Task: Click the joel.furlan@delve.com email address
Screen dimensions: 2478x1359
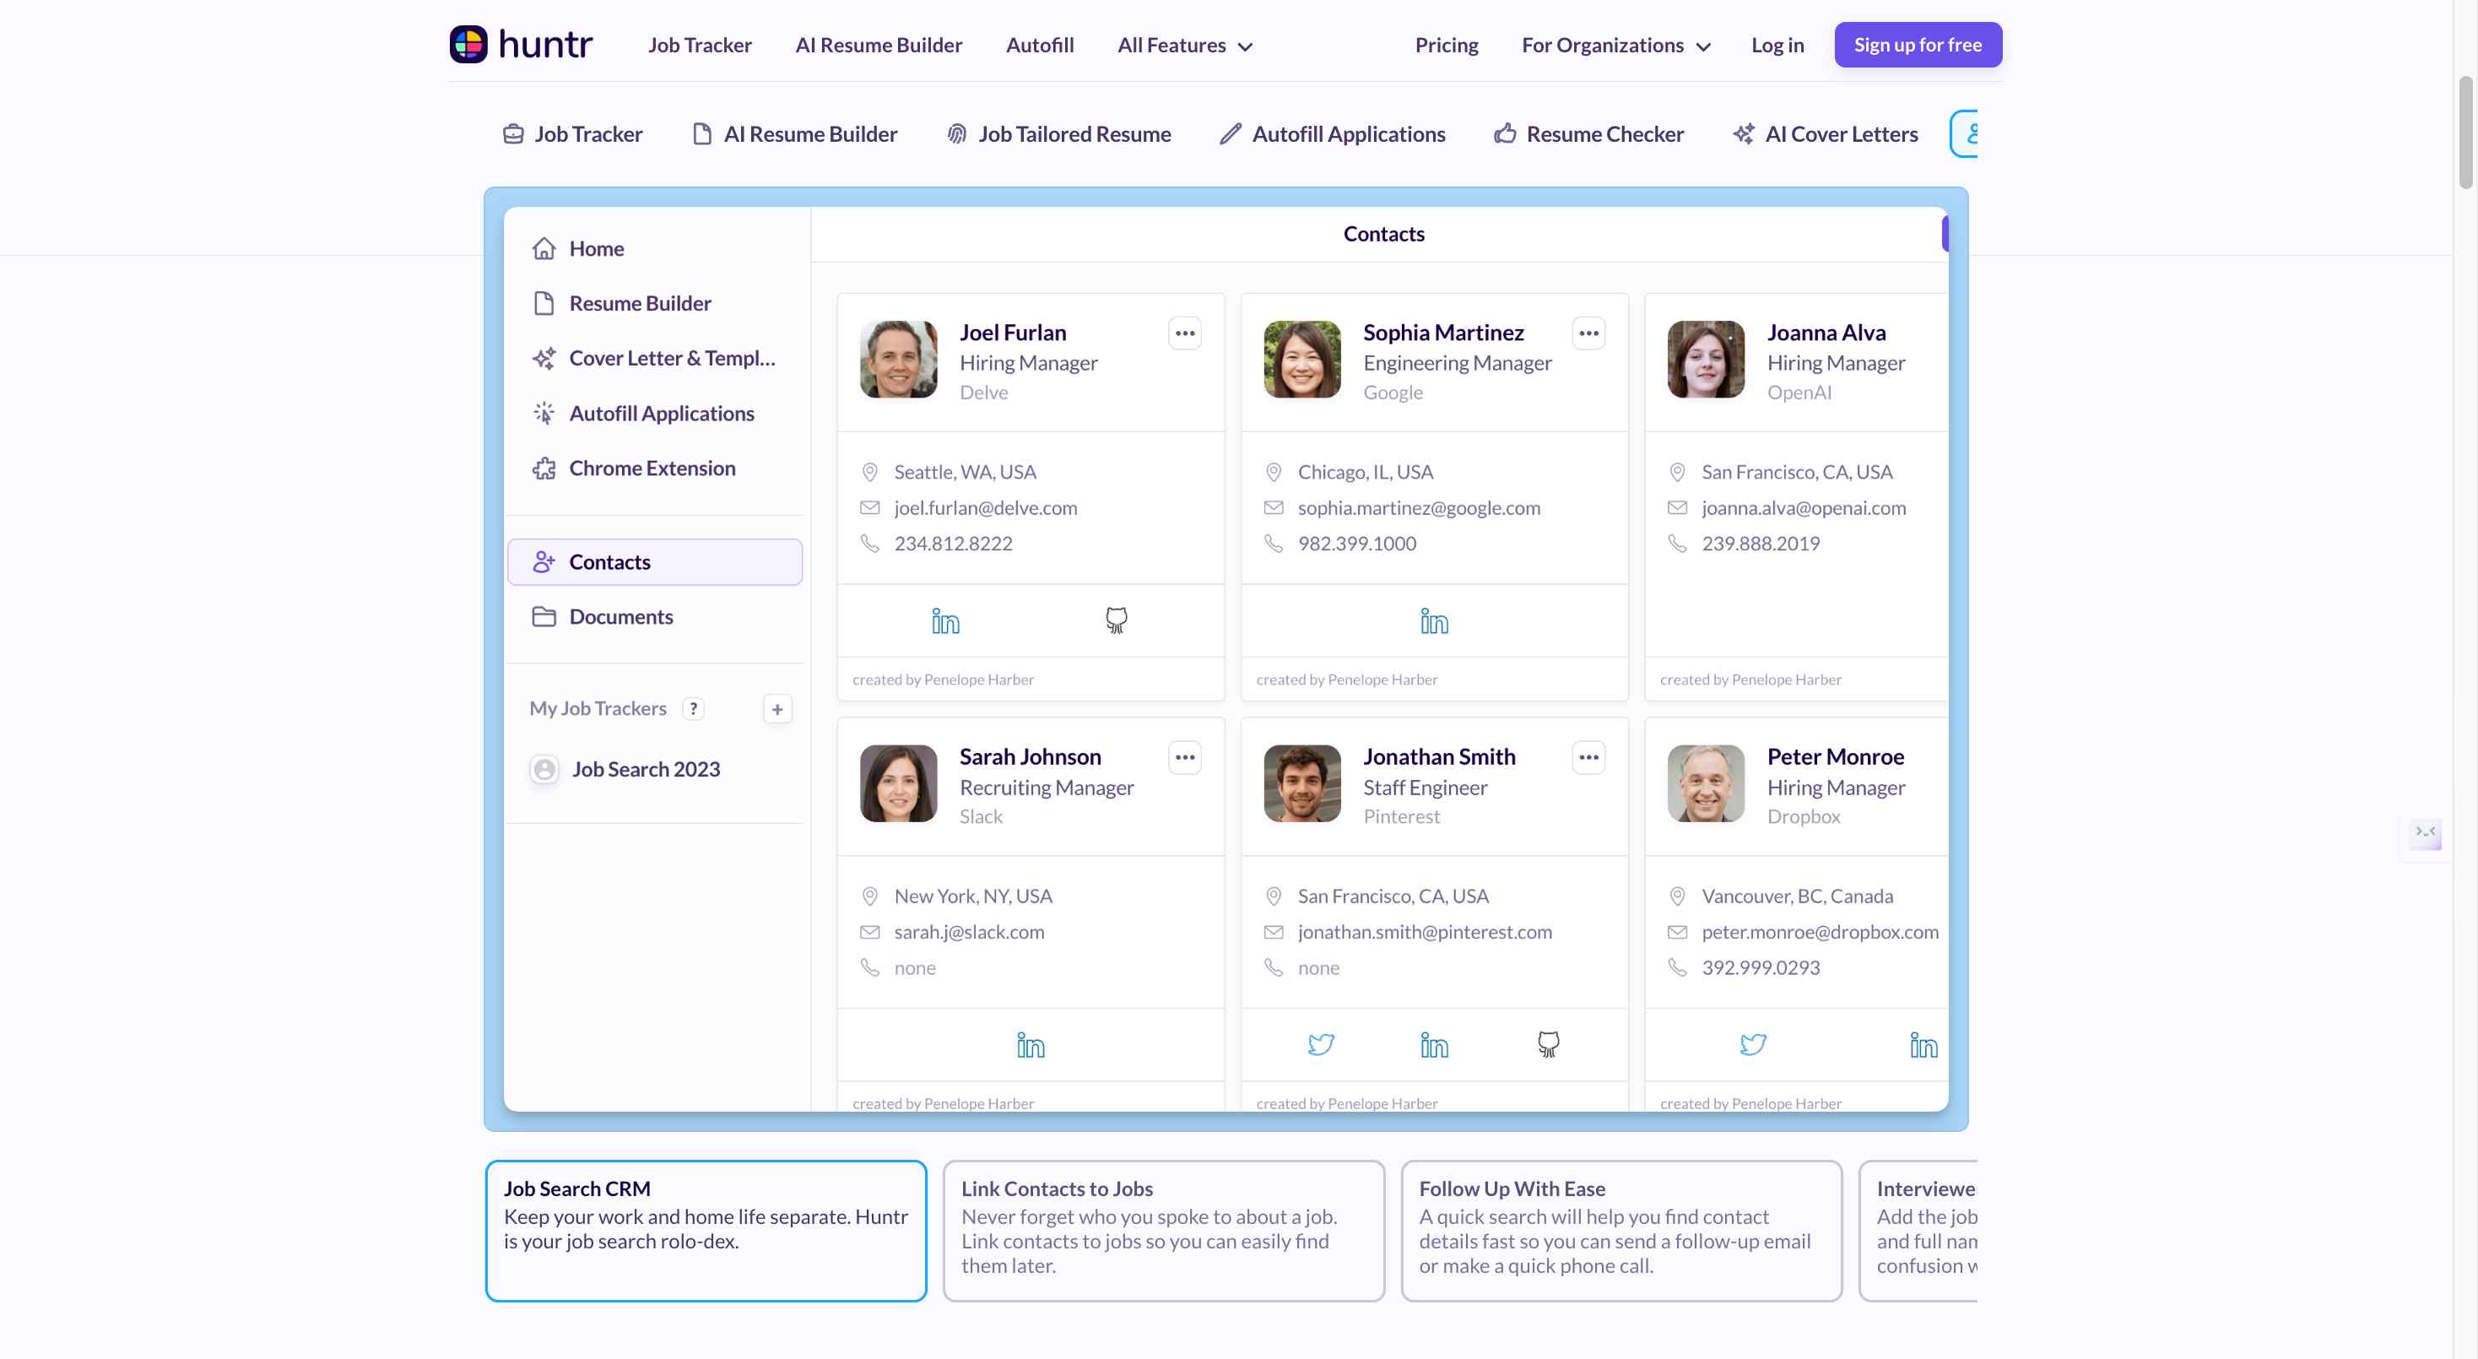Action: point(985,508)
